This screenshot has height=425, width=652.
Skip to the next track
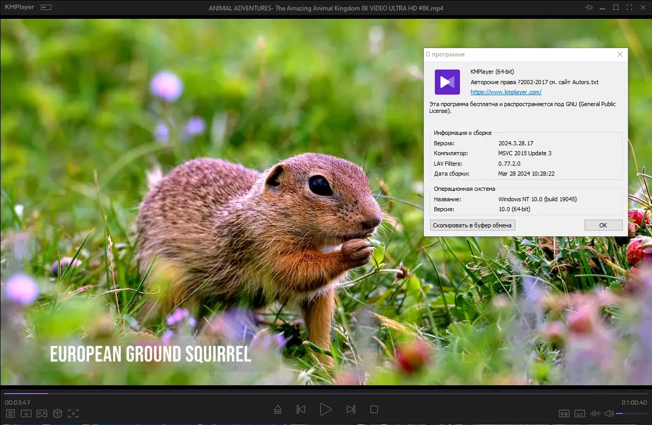coord(351,409)
